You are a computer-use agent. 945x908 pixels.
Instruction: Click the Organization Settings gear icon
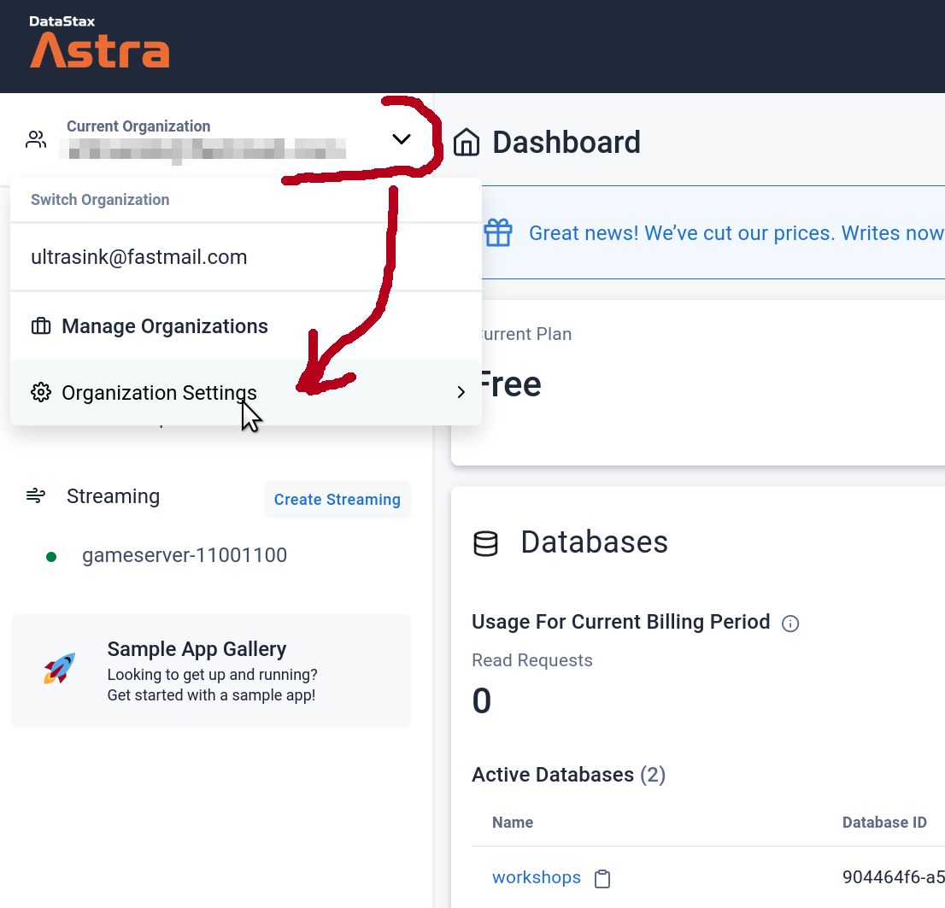pyautogui.click(x=41, y=392)
